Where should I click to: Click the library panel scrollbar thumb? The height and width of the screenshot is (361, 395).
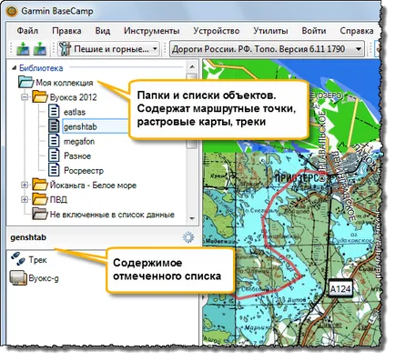tap(192, 111)
